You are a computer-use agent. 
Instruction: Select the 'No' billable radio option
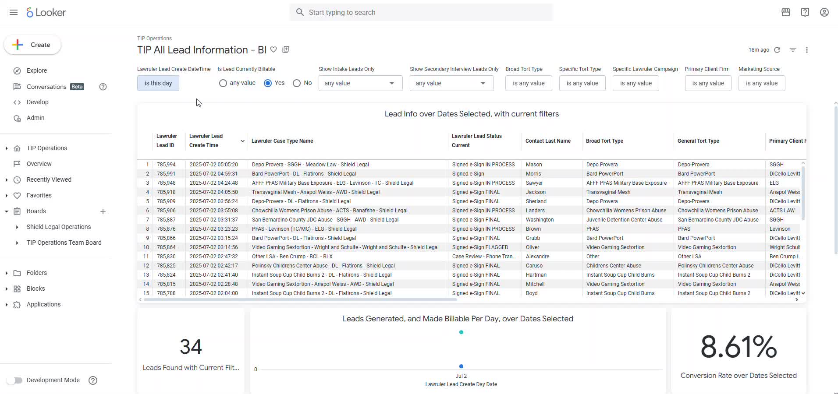click(x=297, y=83)
